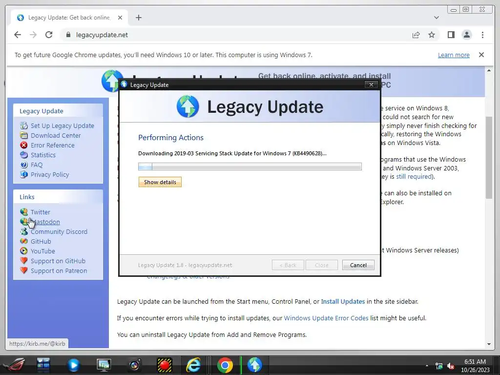Click the Twitter link icon
This screenshot has width=500, height=375.
click(24, 212)
